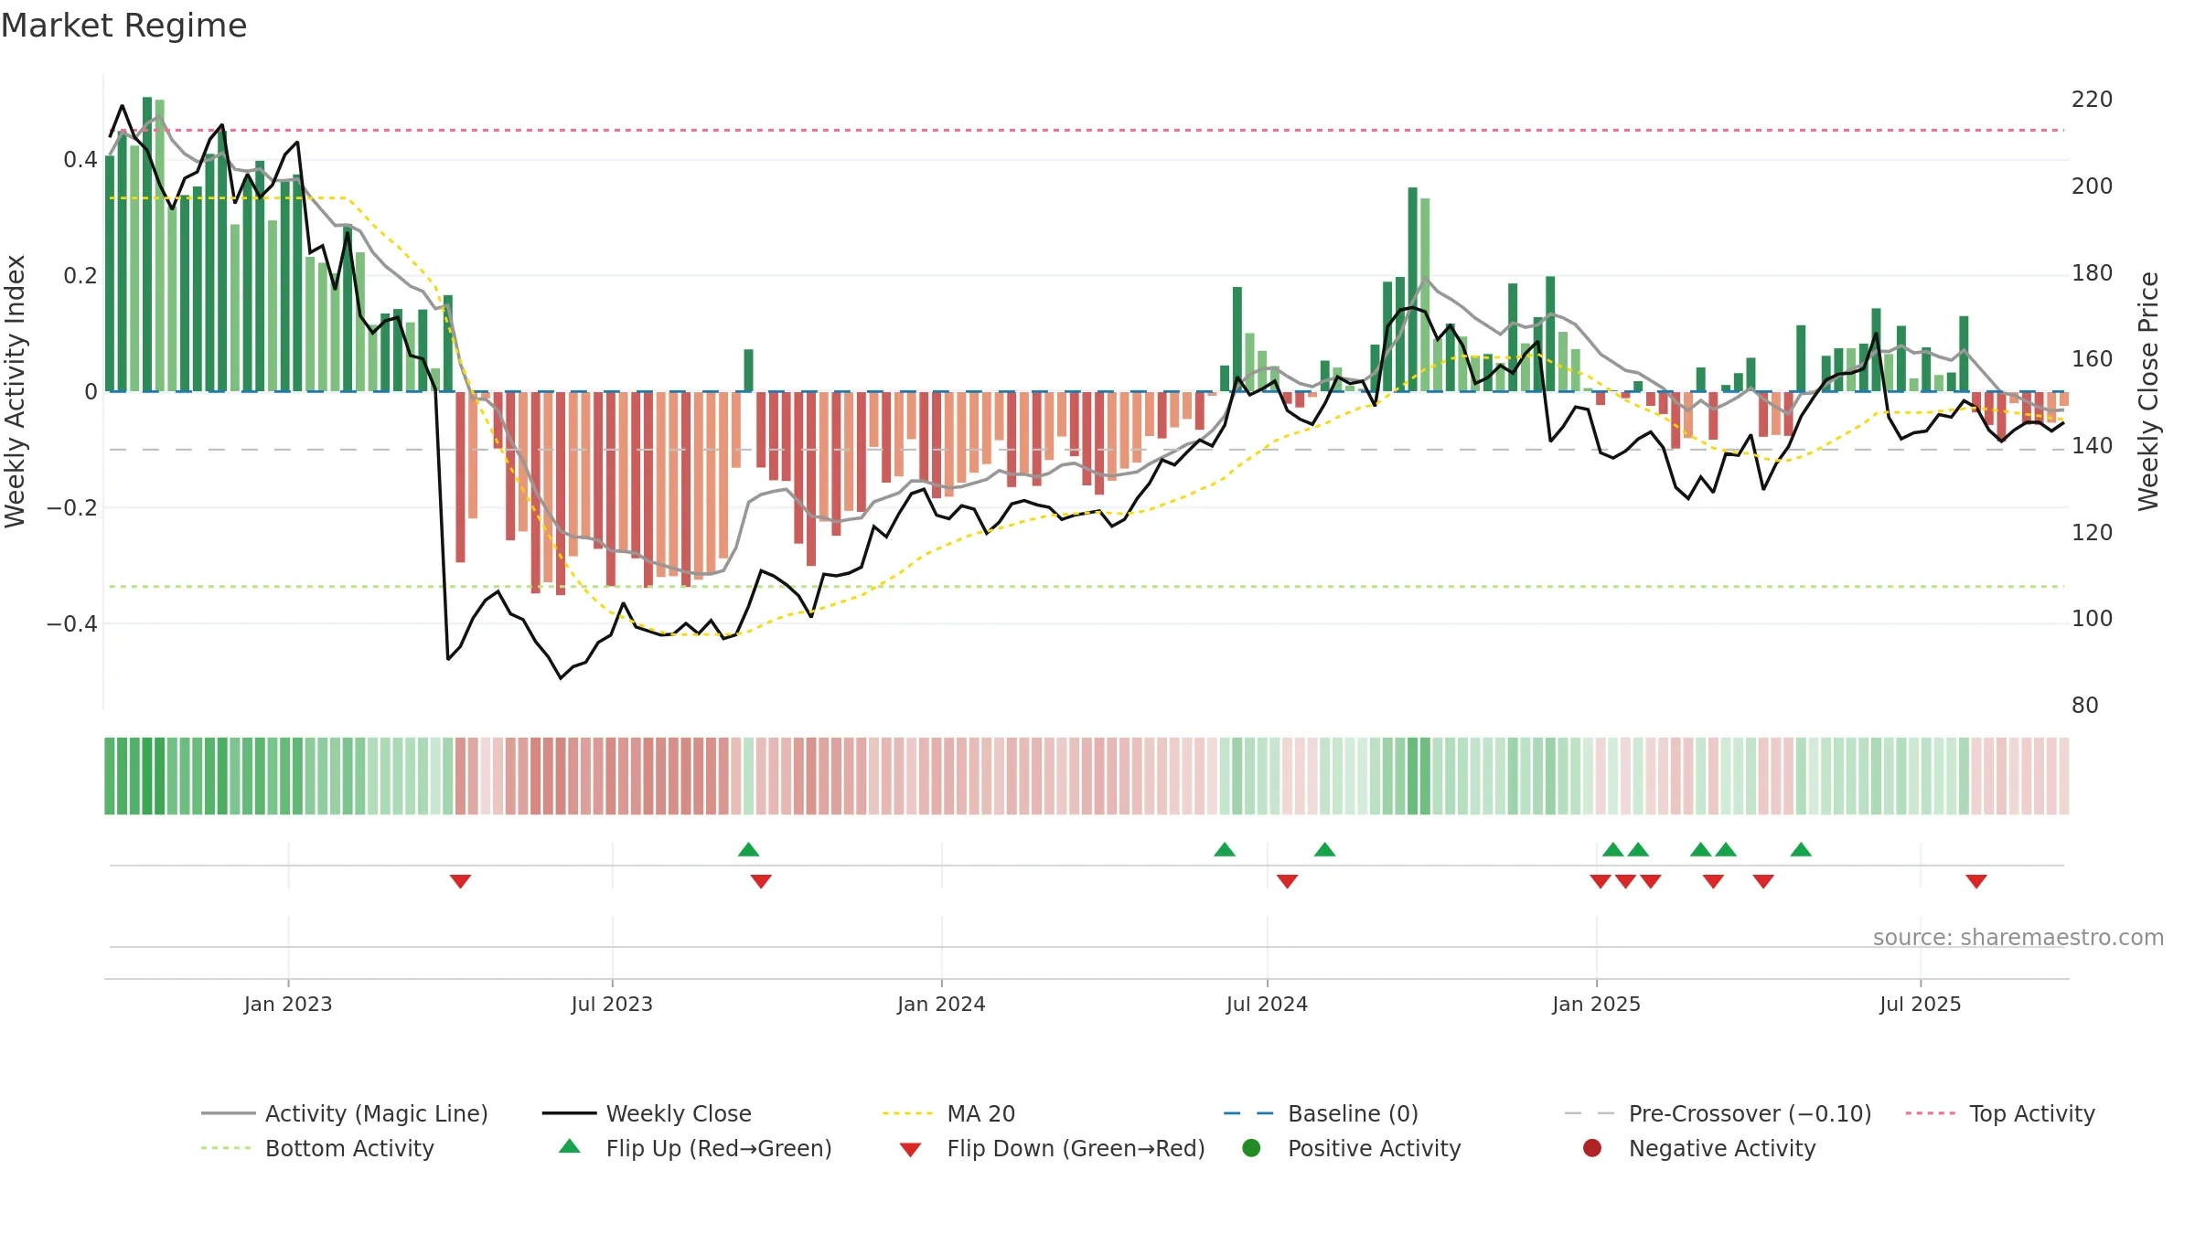The width and height of the screenshot is (2195, 1234).
Task: Click the red Flip Down triangle legend icon
Action: pyautogui.click(x=910, y=1149)
